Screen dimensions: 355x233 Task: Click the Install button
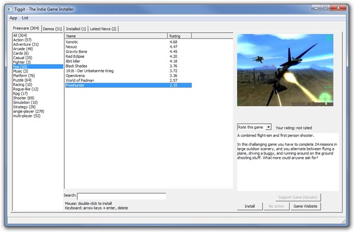pyautogui.click(x=250, y=206)
